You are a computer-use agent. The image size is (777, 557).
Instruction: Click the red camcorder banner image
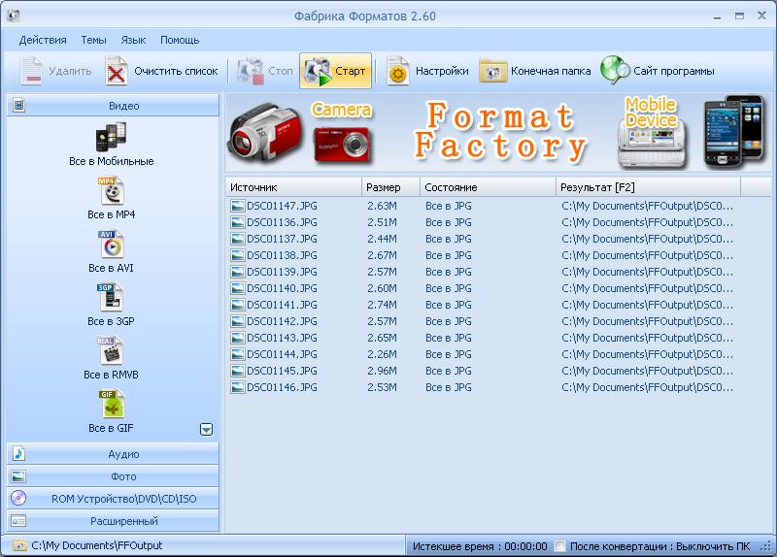click(x=265, y=131)
